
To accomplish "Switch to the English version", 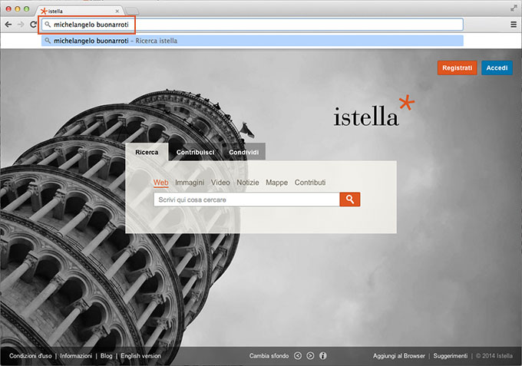I will 140,356.
